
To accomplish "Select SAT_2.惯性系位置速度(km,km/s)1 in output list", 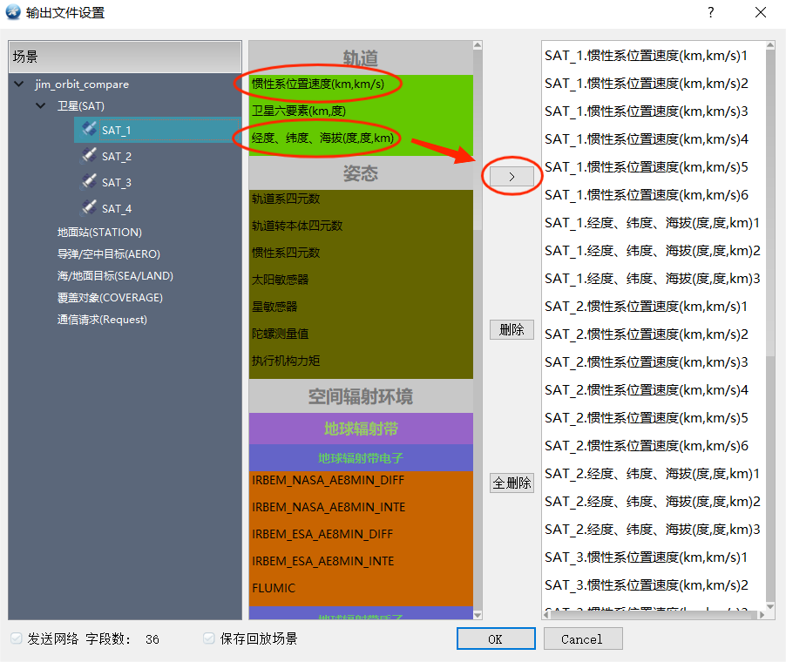I will pyautogui.click(x=646, y=307).
